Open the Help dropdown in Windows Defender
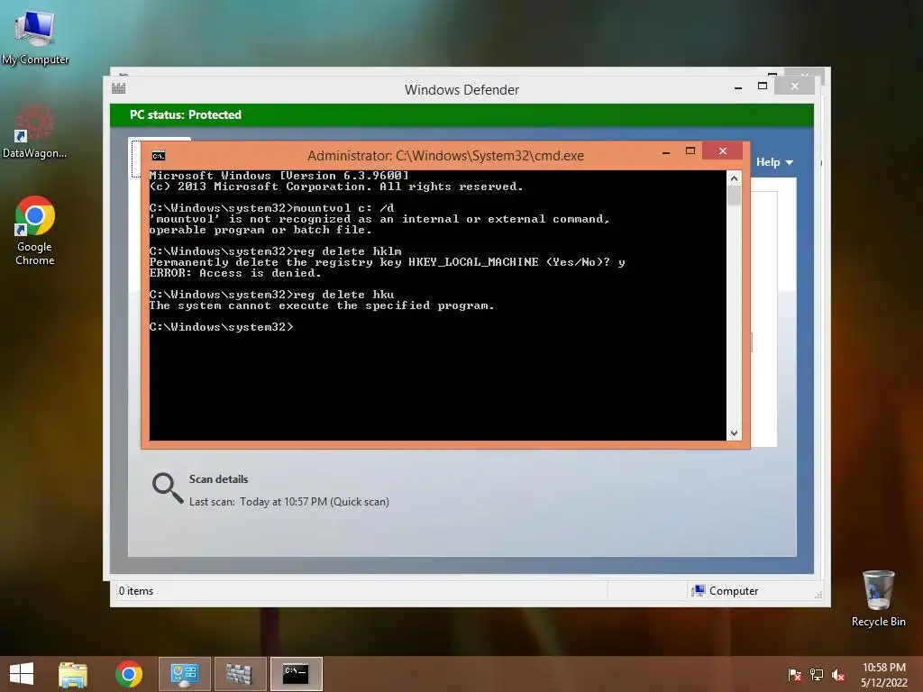 click(x=774, y=162)
